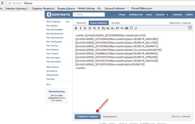Open the История tab

[116, 23]
